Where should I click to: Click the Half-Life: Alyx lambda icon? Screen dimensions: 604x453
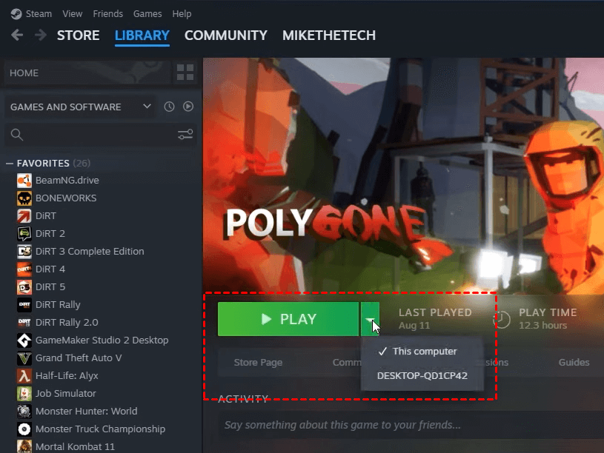tap(24, 375)
